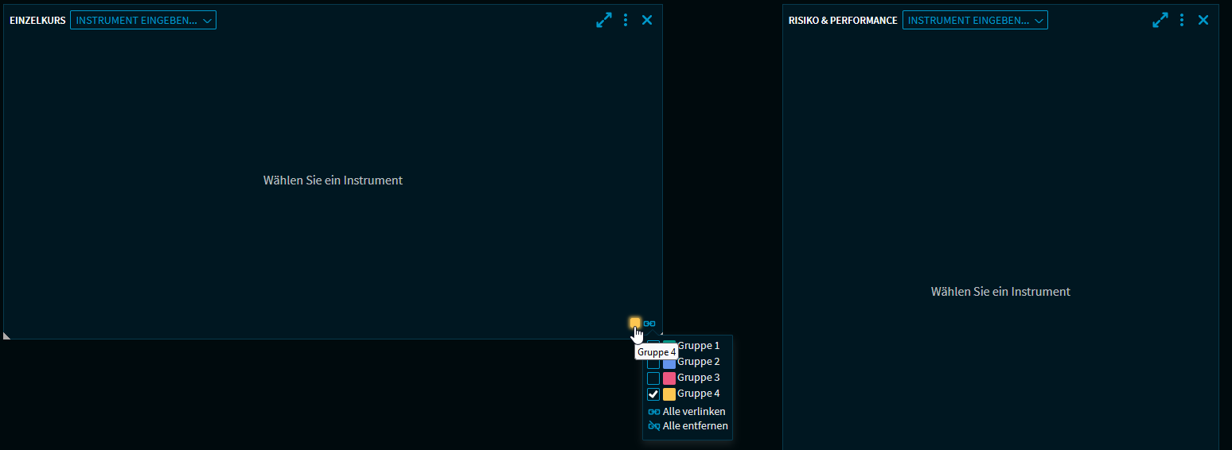
Task: Click the yellow Gruppe 4 indicator square
Action: [x=635, y=323]
